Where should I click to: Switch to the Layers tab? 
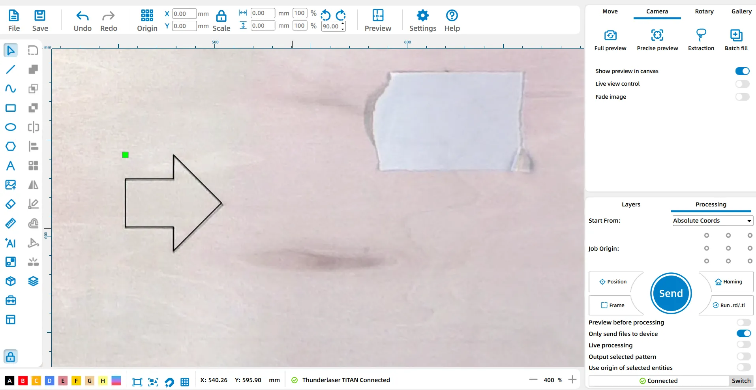630,204
